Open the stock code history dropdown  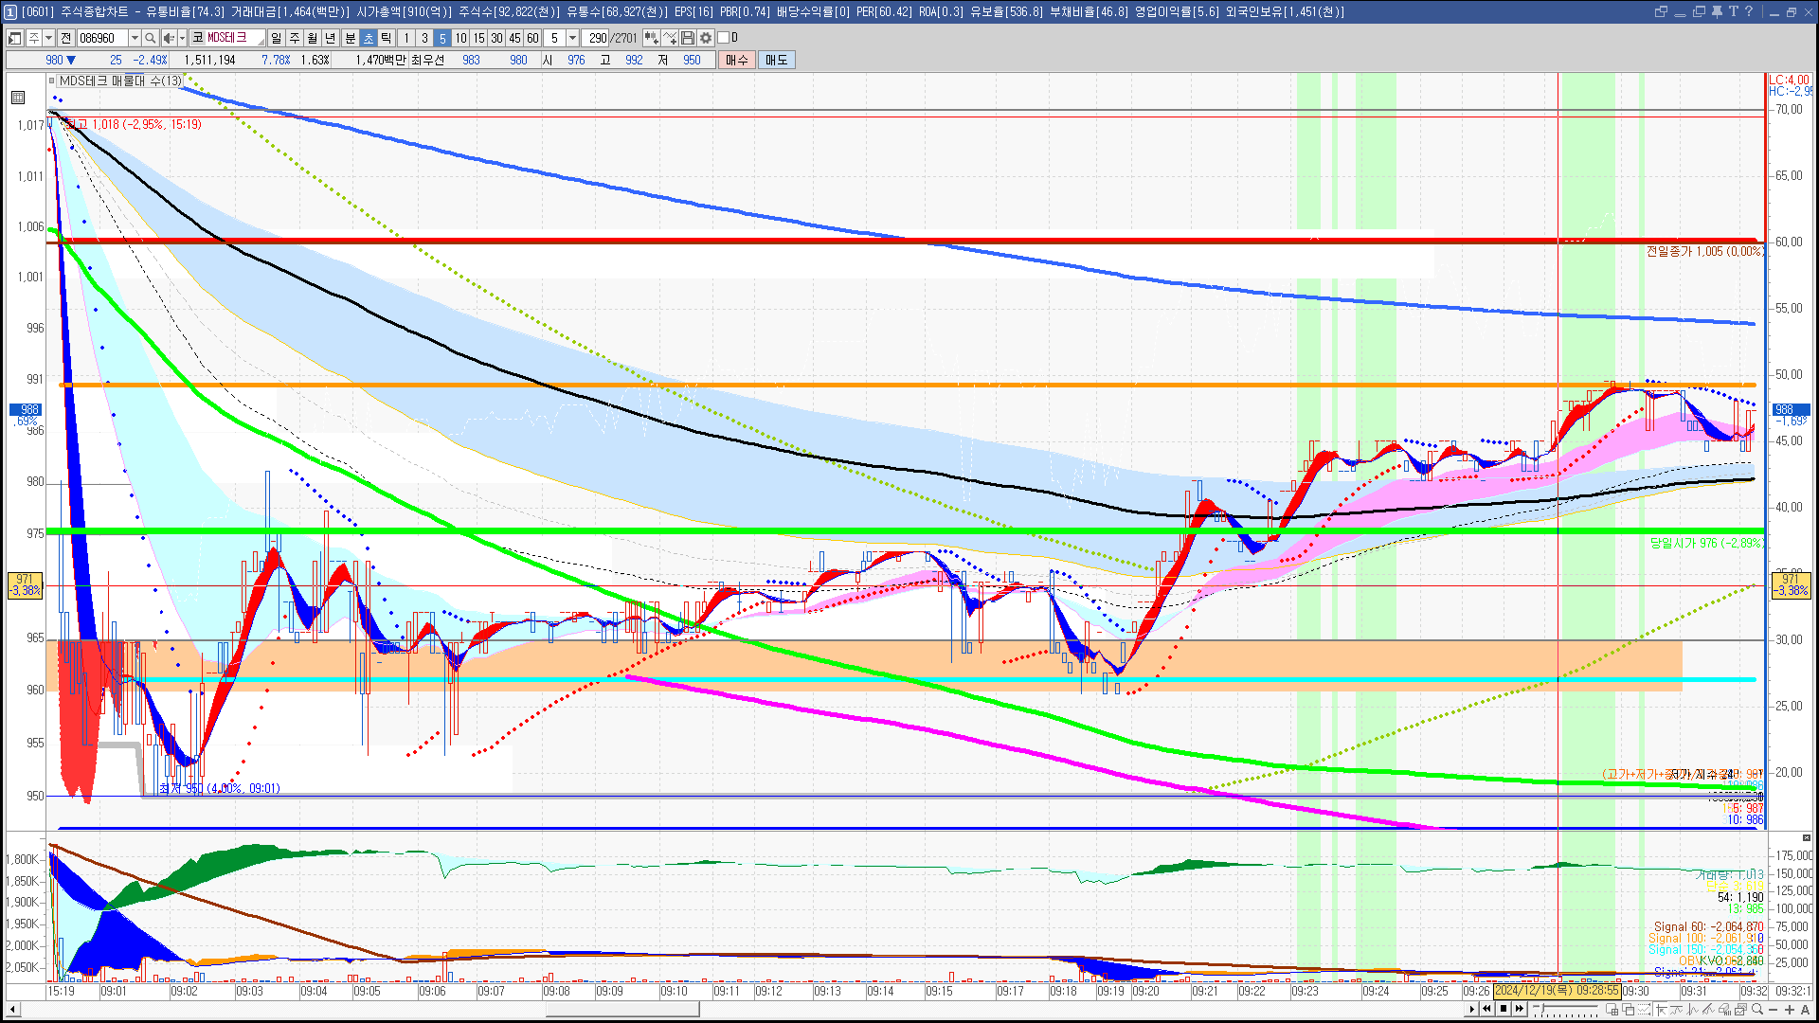[135, 38]
